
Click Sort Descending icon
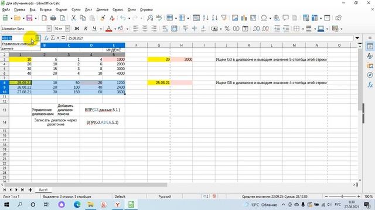pos(214,18)
